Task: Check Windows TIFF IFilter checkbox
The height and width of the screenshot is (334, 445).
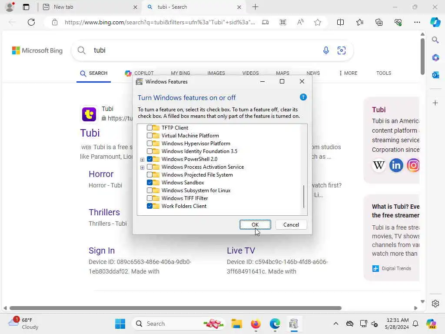Action: [x=149, y=198]
